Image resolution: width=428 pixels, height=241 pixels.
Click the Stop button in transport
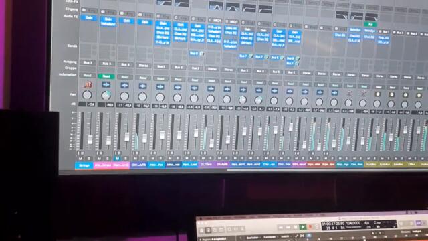click(x=295, y=227)
